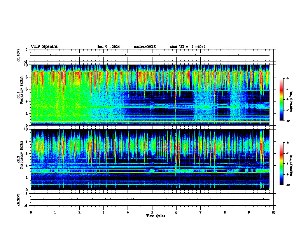The width and height of the screenshot is (308, 238).
Task: Click the time axis tick label "1"
Action: [x=55, y=212]
